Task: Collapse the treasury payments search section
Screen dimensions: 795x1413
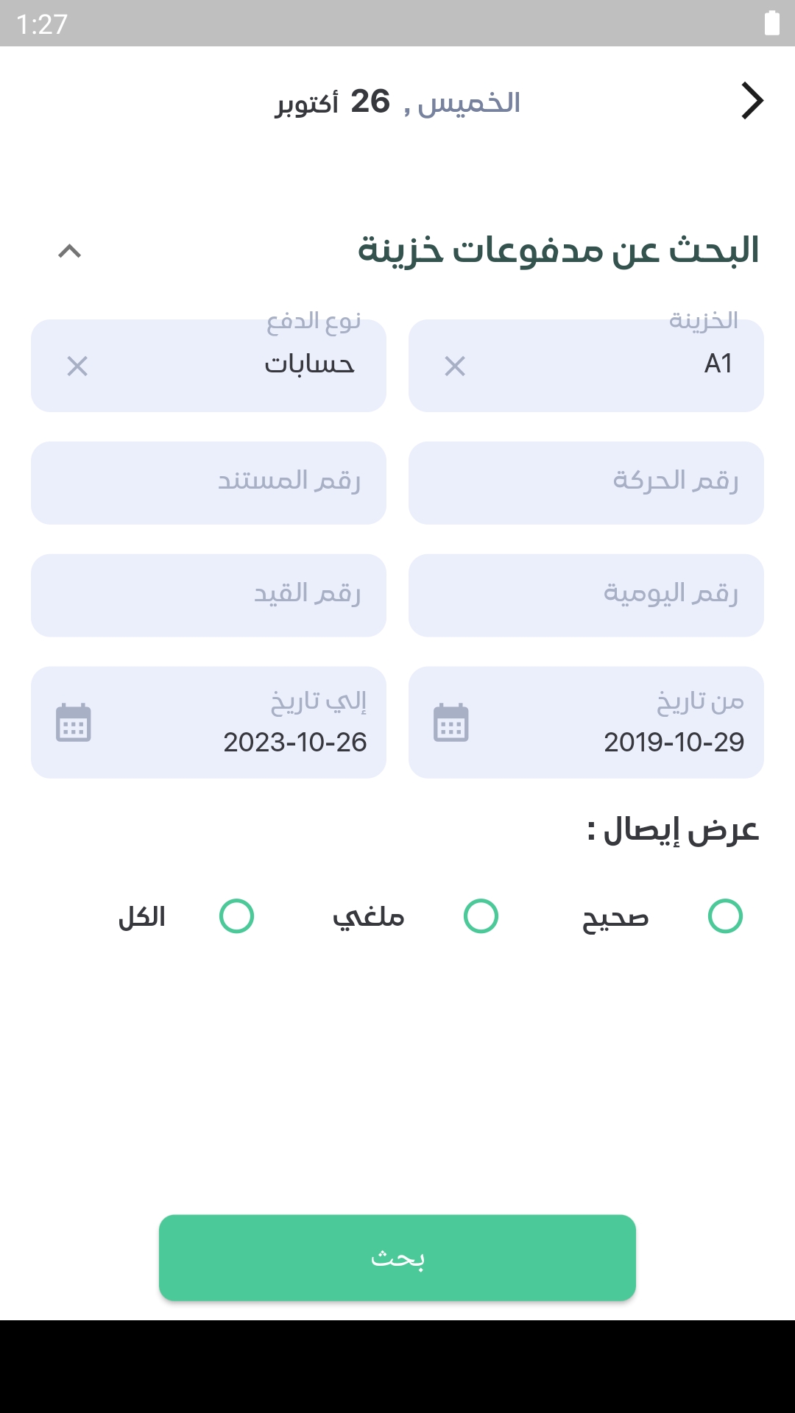Action: tap(69, 252)
